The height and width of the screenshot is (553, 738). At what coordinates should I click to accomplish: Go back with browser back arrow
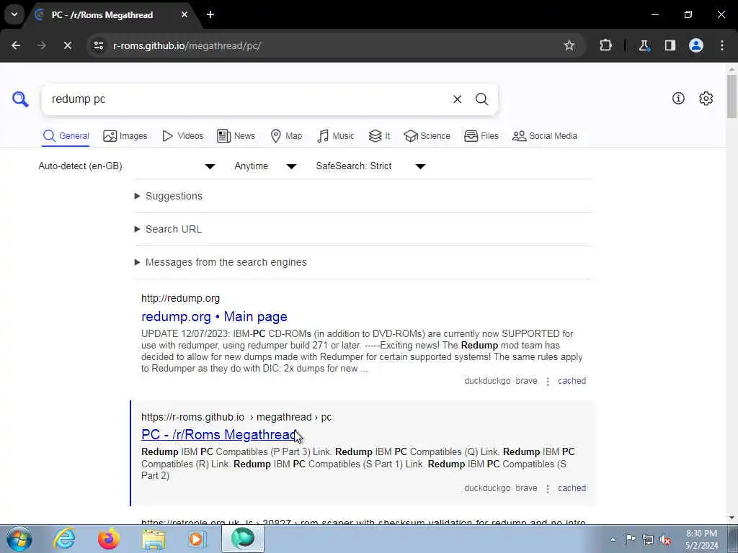(x=16, y=45)
